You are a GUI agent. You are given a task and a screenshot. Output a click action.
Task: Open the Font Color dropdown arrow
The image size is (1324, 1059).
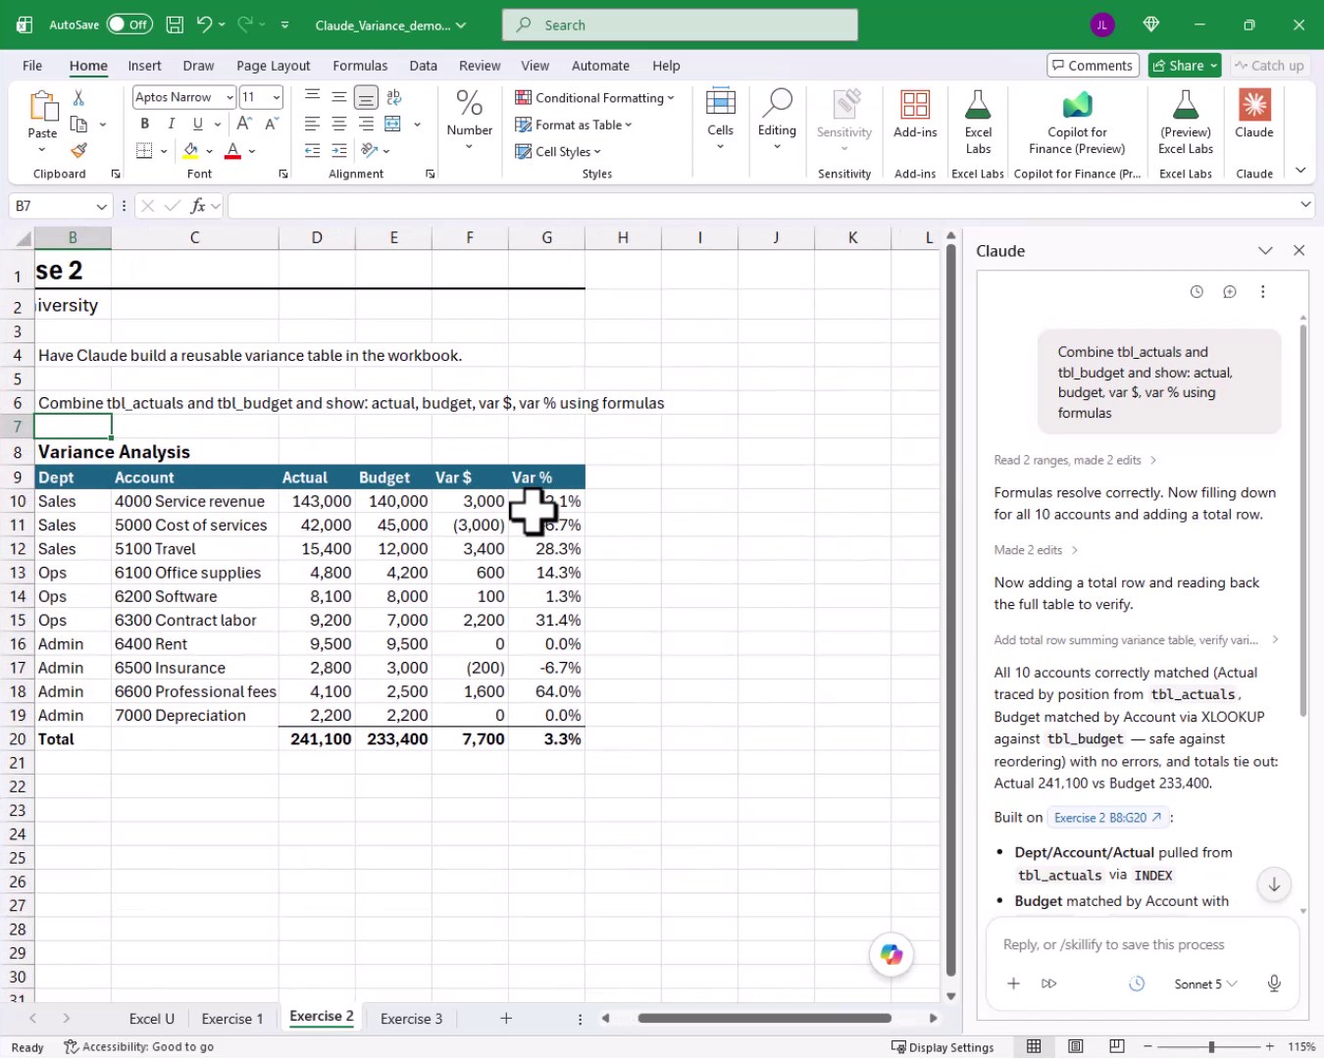click(252, 151)
